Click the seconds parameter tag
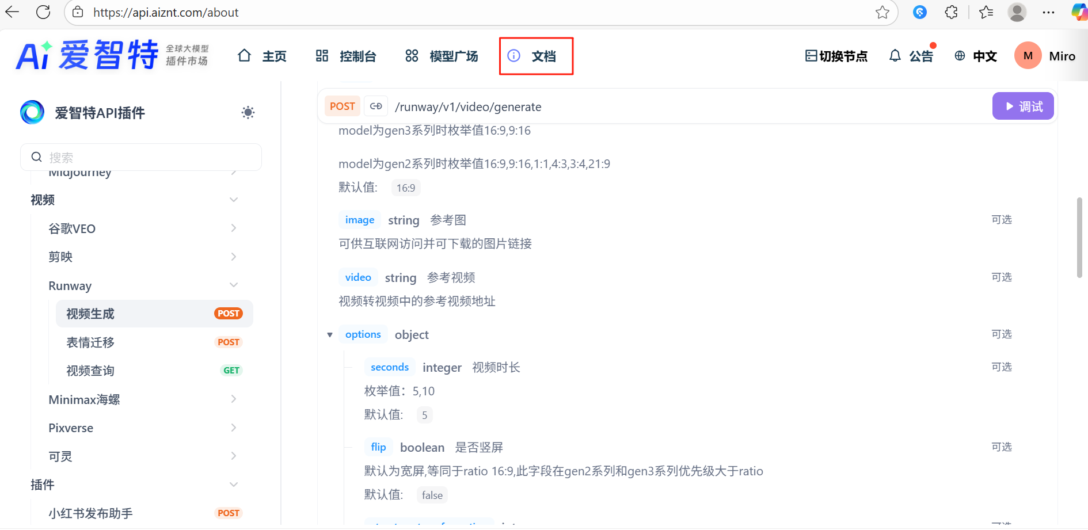Image resolution: width=1088 pixels, height=530 pixels. pos(390,367)
